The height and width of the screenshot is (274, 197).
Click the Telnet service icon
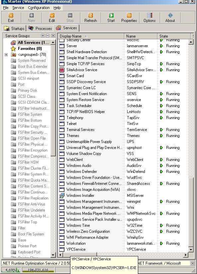coord(62,124)
